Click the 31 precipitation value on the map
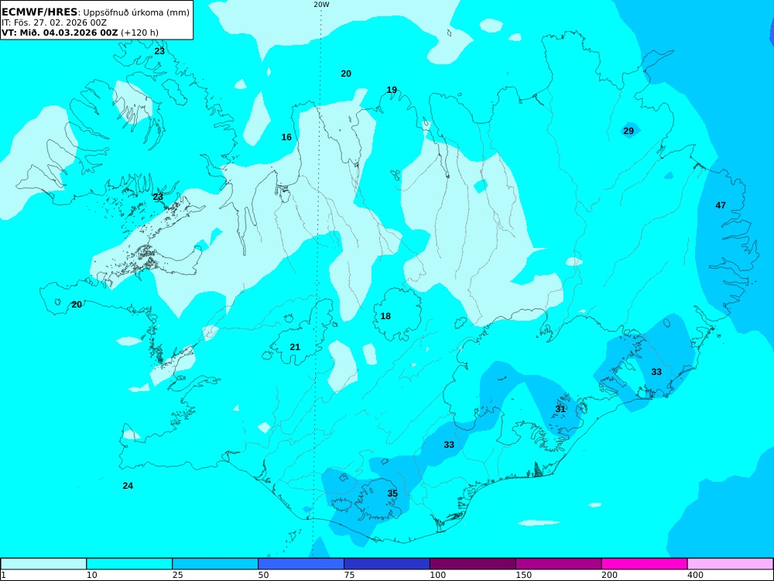The image size is (774, 581). [560, 409]
